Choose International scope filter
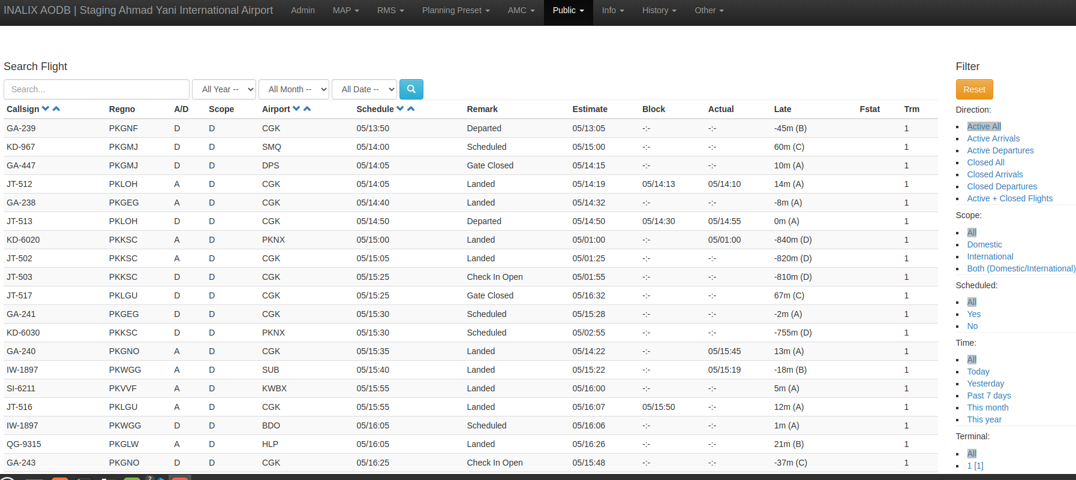1076x480 pixels. 990,256
